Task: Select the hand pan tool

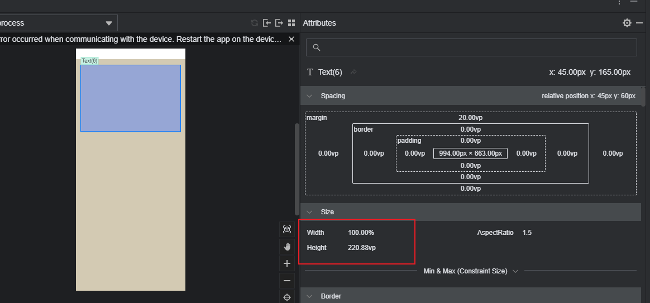Action: 287,247
